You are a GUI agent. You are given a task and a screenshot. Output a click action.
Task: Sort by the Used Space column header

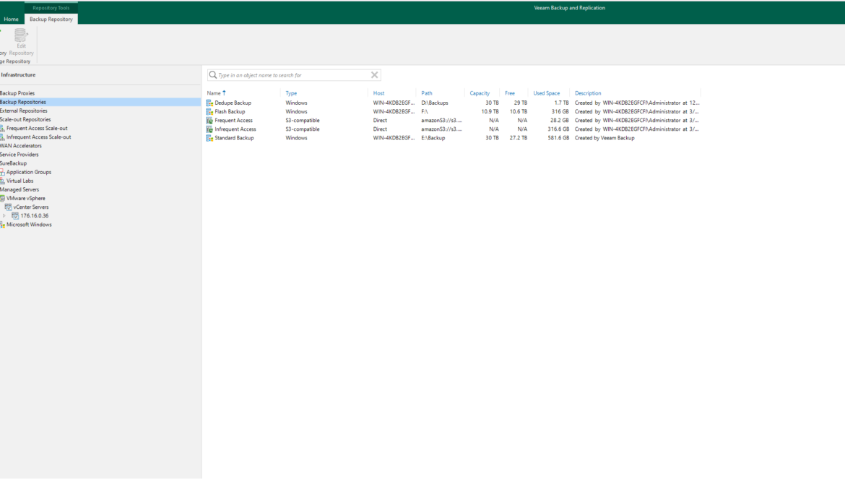pyautogui.click(x=547, y=93)
